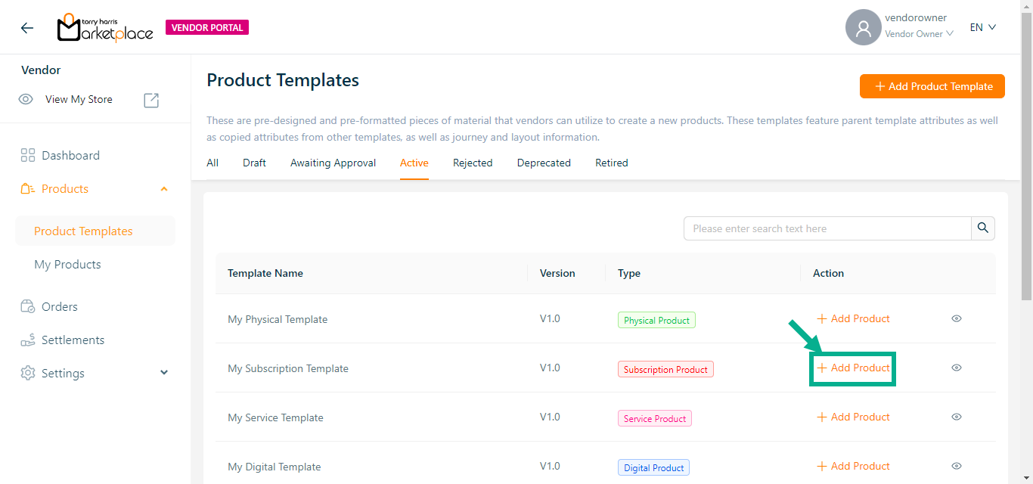This screenshot has width=1033, height=484.
Task: Add Product for My Subscription Template
Action: coord(853,368)
